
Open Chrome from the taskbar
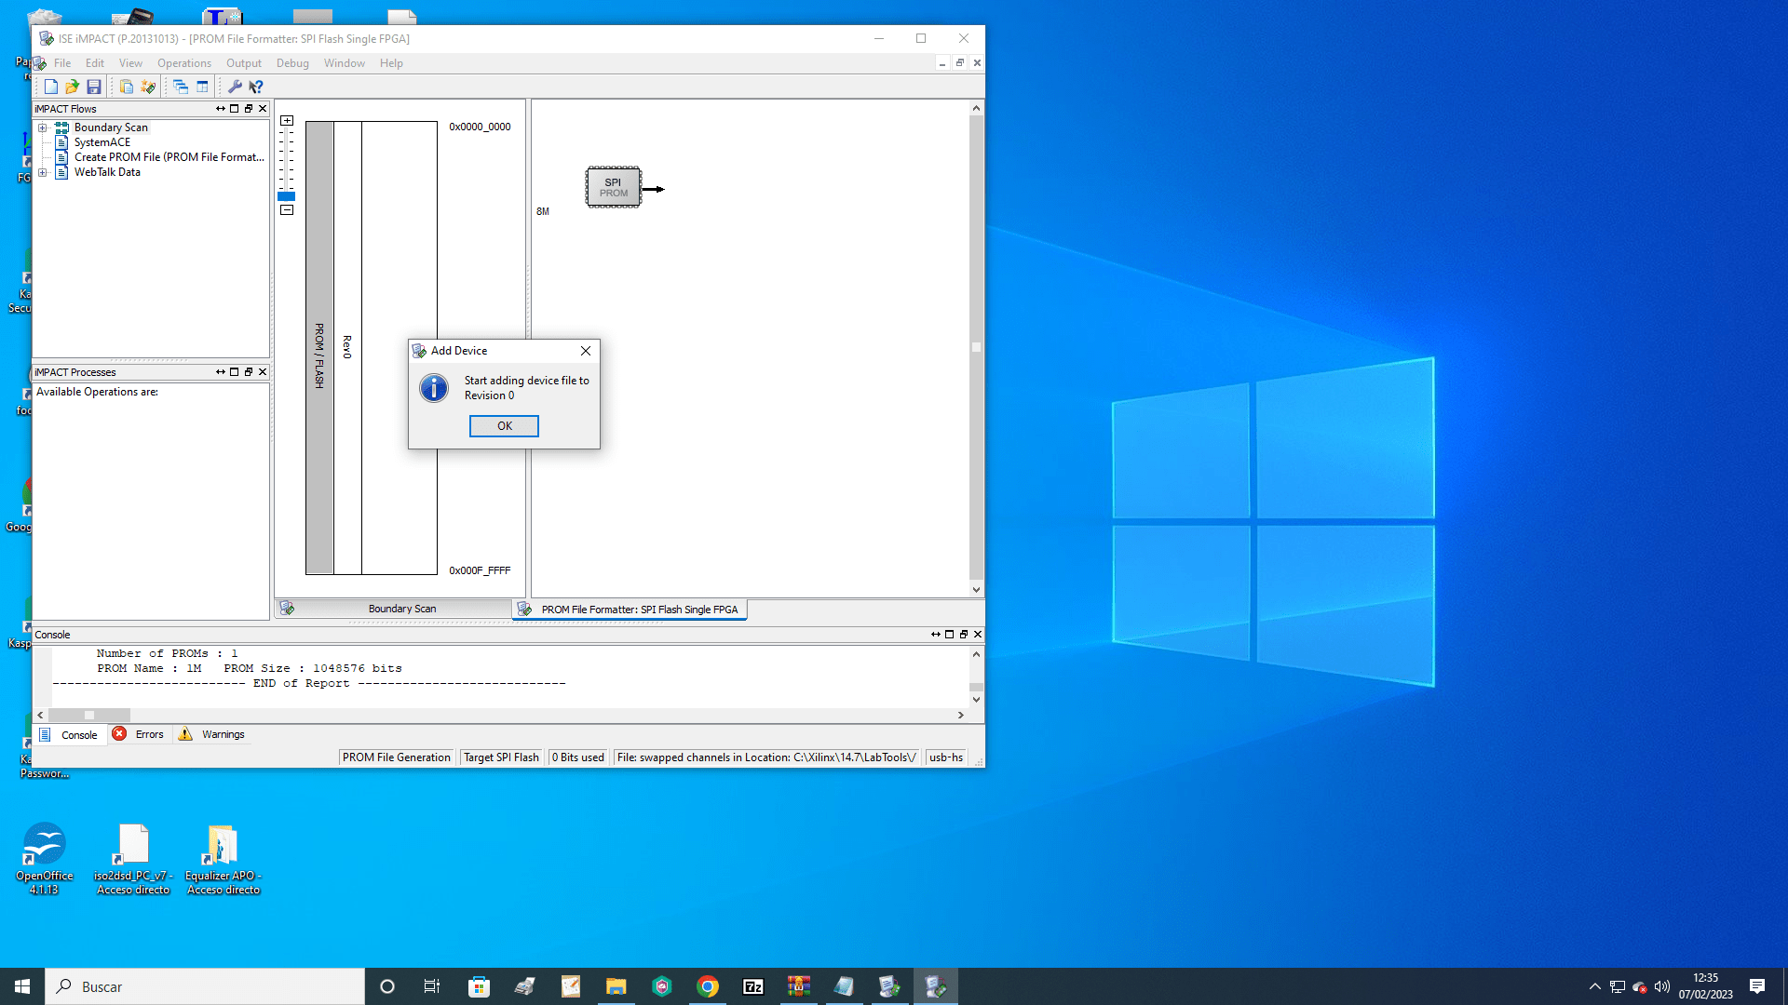pyautogui.click(x=708, y=986)
